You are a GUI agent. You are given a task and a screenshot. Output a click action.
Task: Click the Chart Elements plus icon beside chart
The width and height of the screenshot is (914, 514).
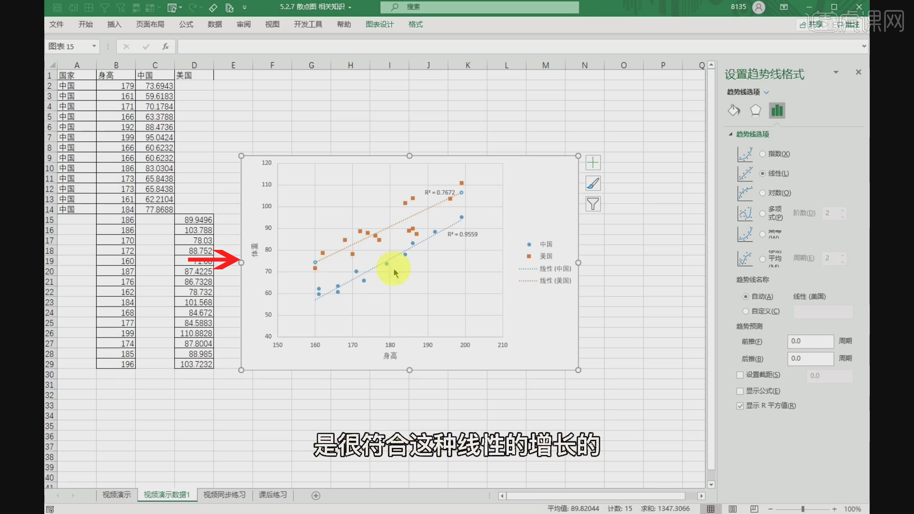(x=593, y=162)
